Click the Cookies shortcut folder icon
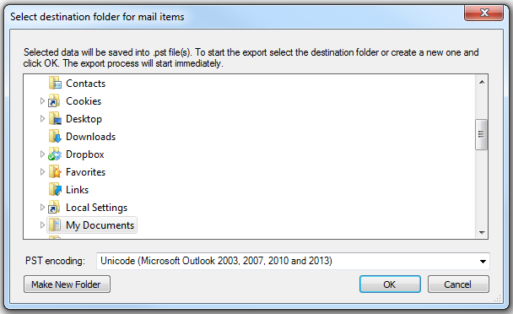Image resolution: width=513 pixels, height=314 pixels. pyautogui.click(x=54, y=100)
